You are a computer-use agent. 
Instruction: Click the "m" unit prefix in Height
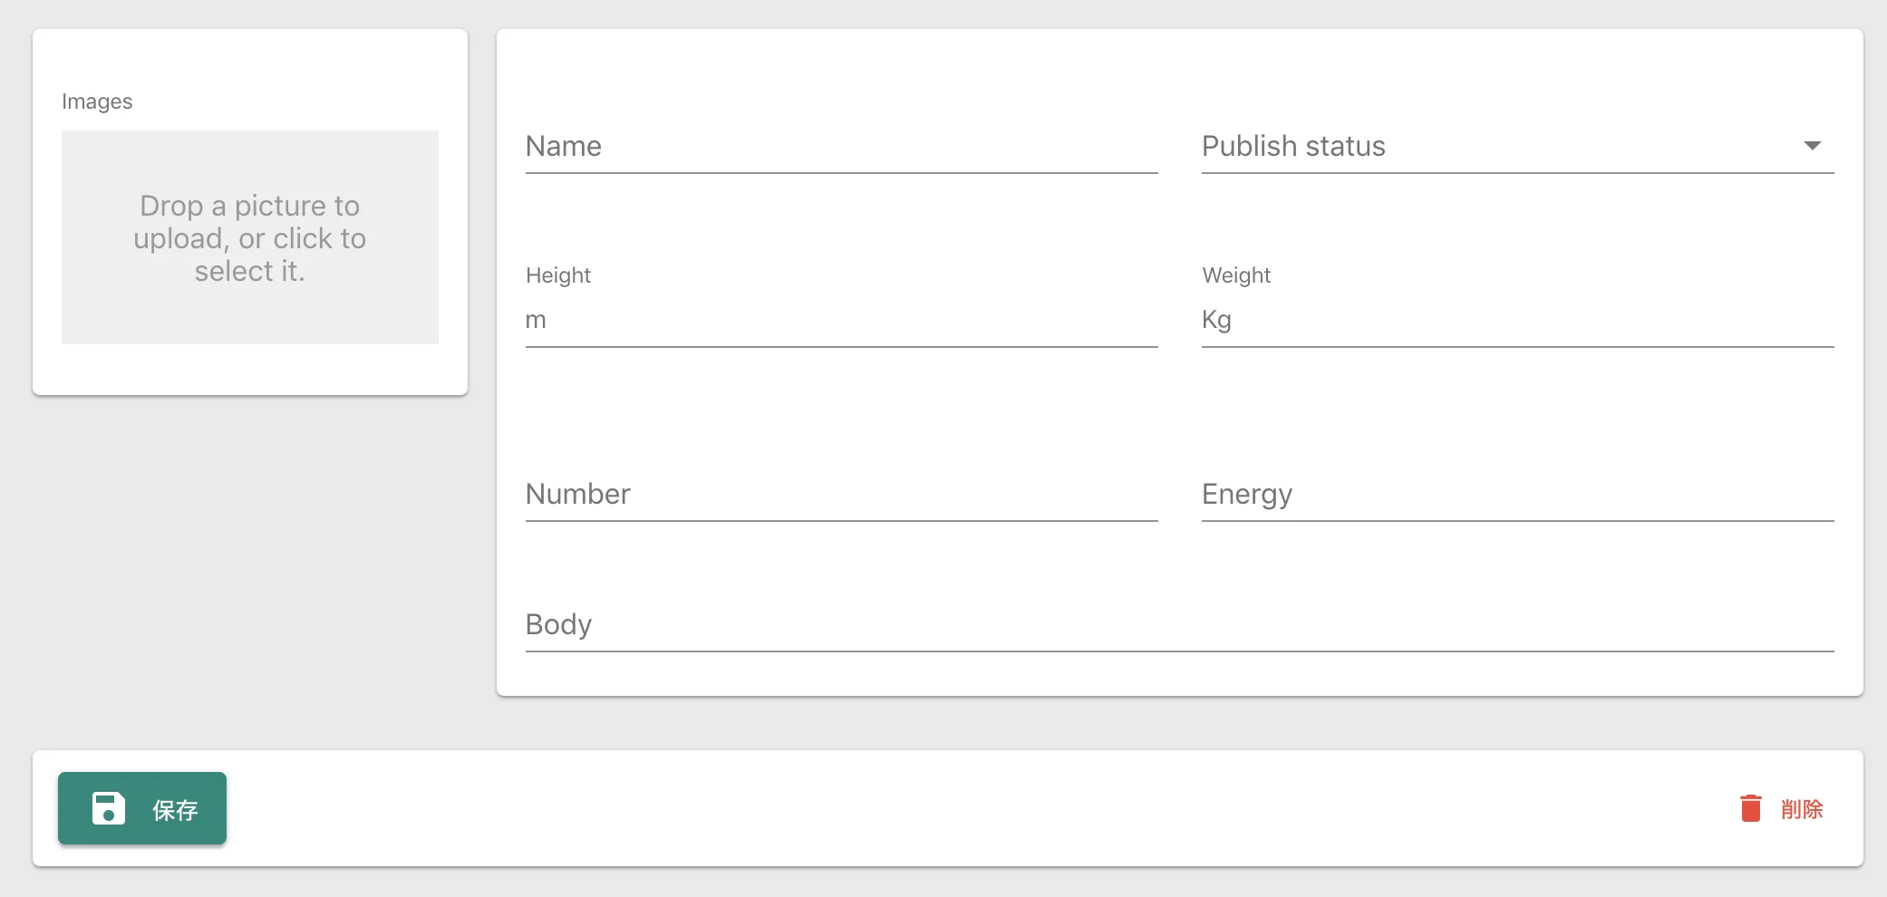click(536, 320)
